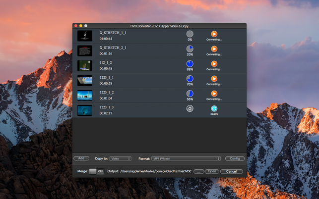Open the Copy to dropdown
The width and height of the screenshot is (319, 199).
[120, 158]
